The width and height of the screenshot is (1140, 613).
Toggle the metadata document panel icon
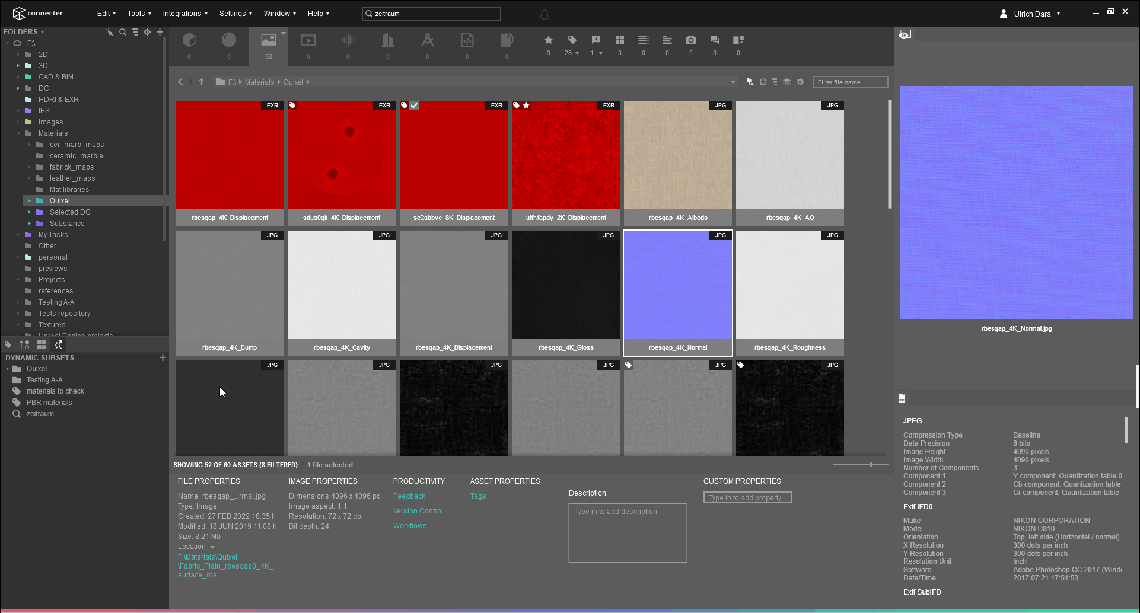click(902, 398)
